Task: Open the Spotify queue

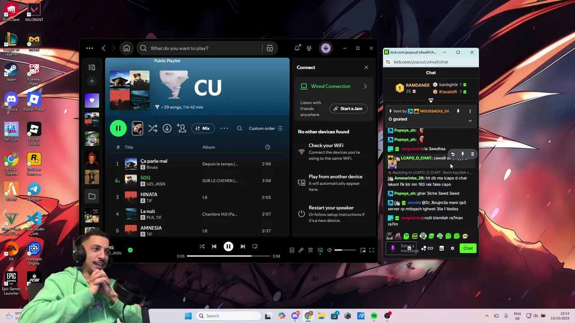Action: (310, 250)
